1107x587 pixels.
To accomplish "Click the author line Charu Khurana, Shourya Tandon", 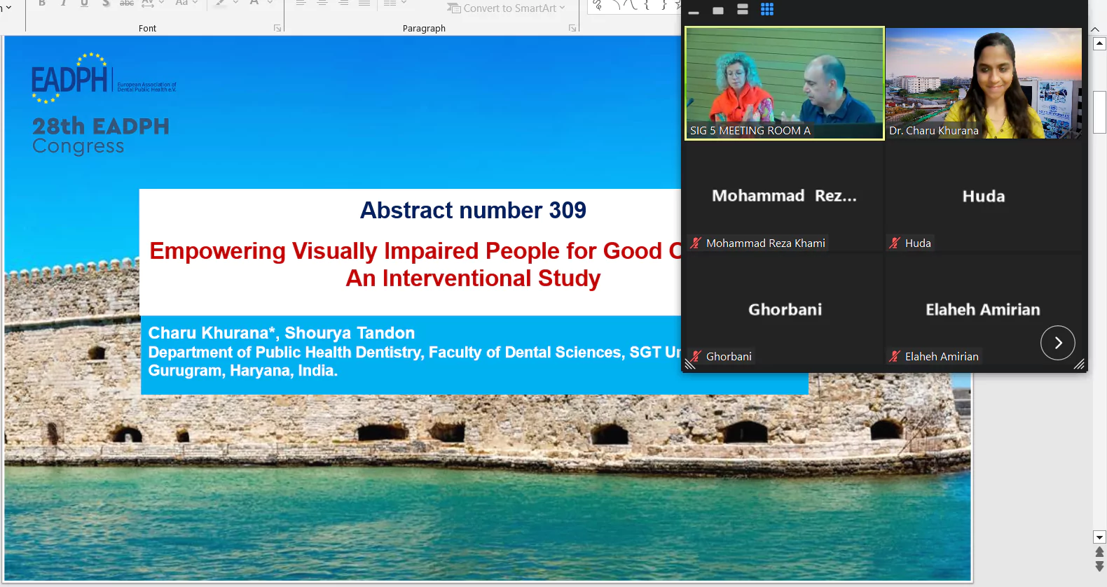I will pos(282,333).
